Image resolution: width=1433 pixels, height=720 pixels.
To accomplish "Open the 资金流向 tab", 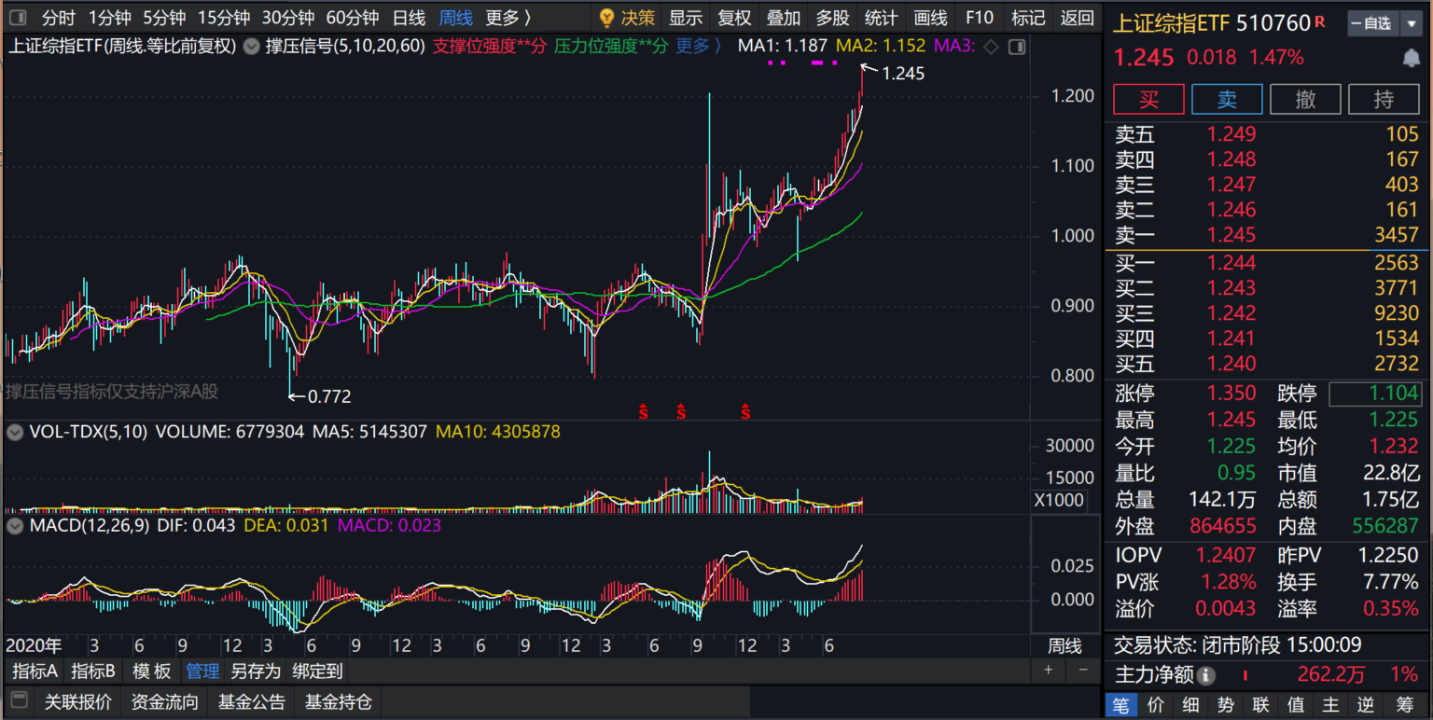I will click(x=164, y=701).
